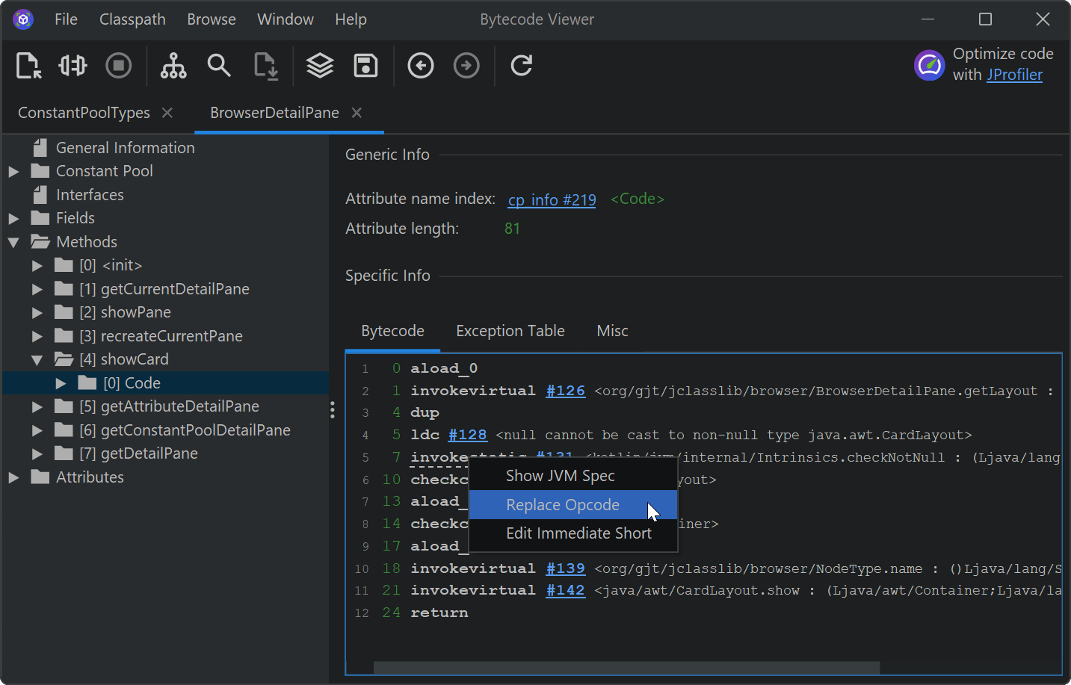Select Replace Opcode from context menu
Image resolution: width=1071 pixels, height=685 pixels.
[x=563, y=505]
